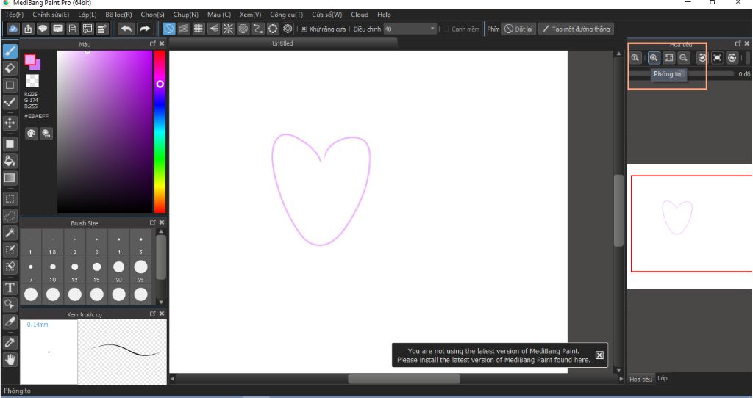The image size is (753, 398).
Task: Enable the radial snap guide icon
Action: [228, 29]
